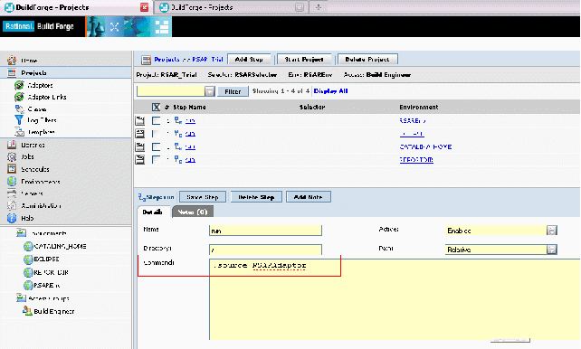Click the row handle icon for the REPORT_DIR step
Viewport: 581px width, 349px height.
140,159
